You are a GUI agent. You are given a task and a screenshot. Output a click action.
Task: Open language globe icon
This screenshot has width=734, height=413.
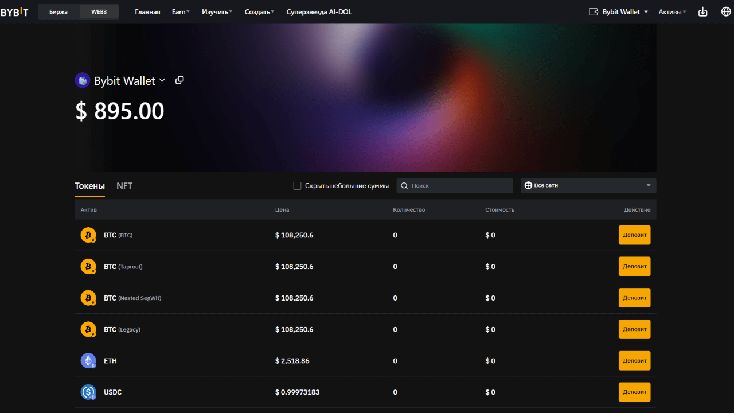(725, 12)
